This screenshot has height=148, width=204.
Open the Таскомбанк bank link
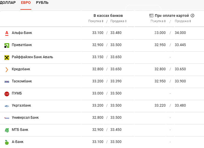pyautogui.click(x=22, y=81)
